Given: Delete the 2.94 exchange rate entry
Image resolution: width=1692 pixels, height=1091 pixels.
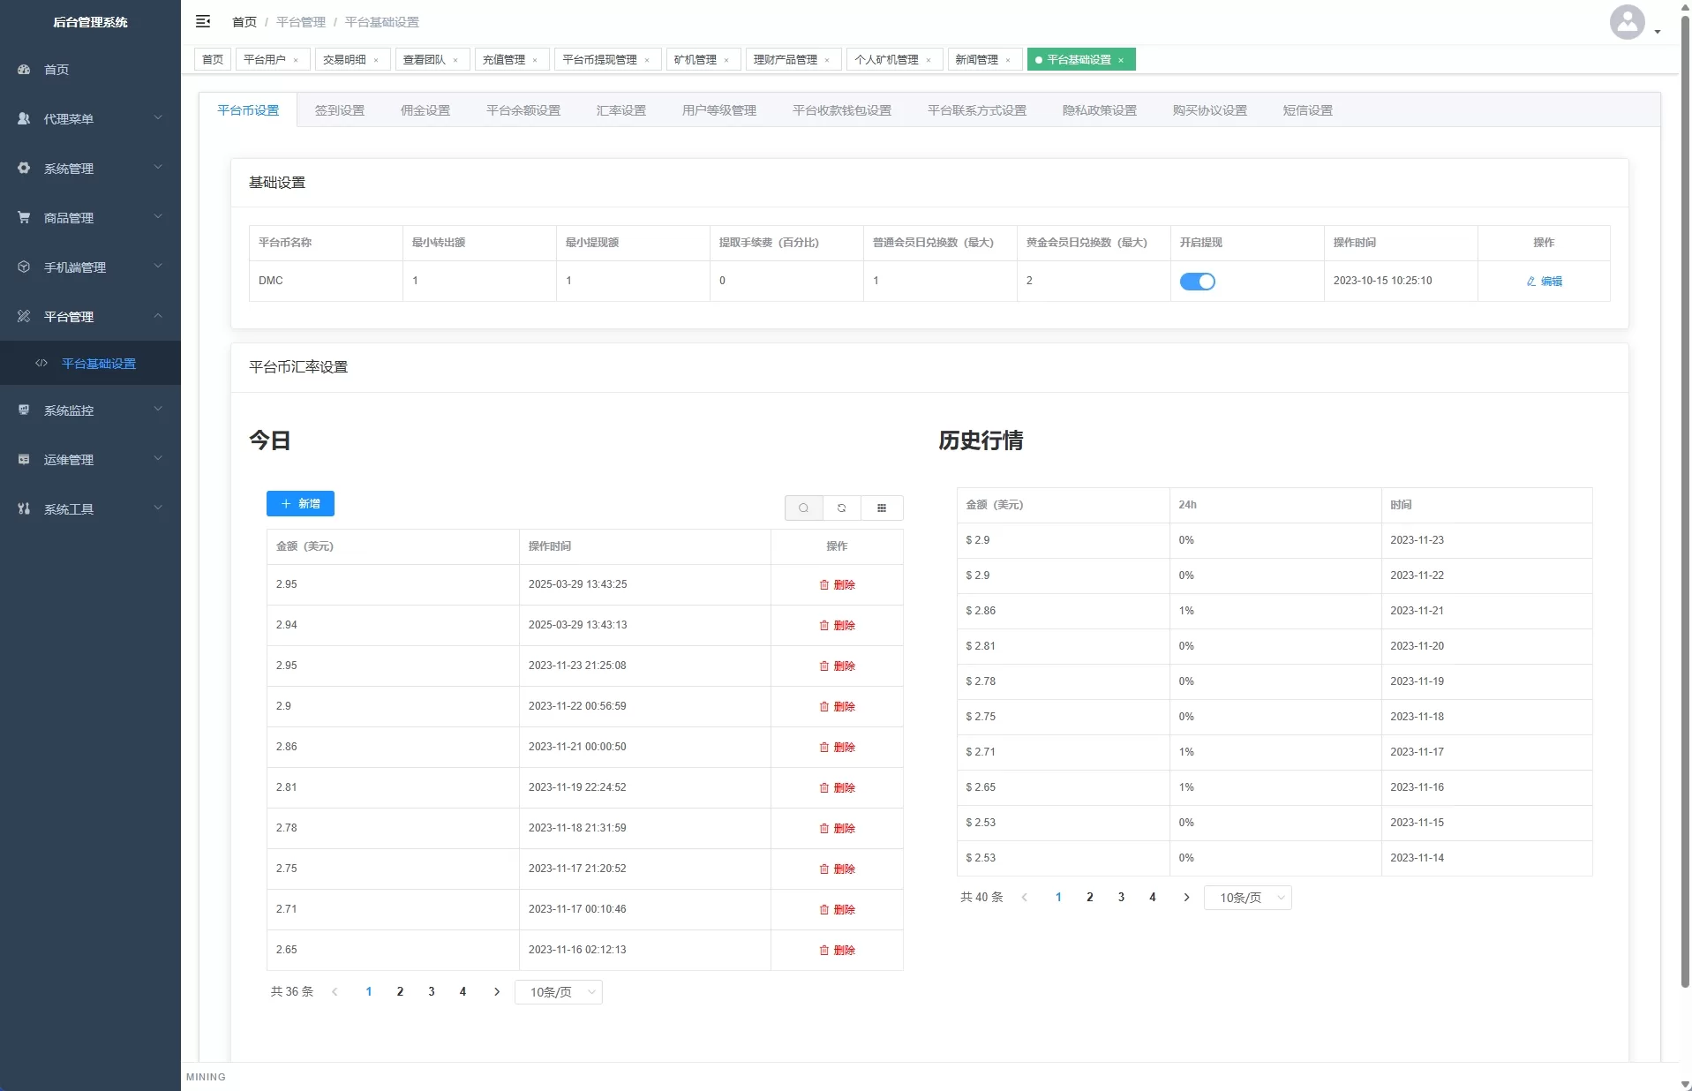Looking at the screenshot, I should click(837, 625).
